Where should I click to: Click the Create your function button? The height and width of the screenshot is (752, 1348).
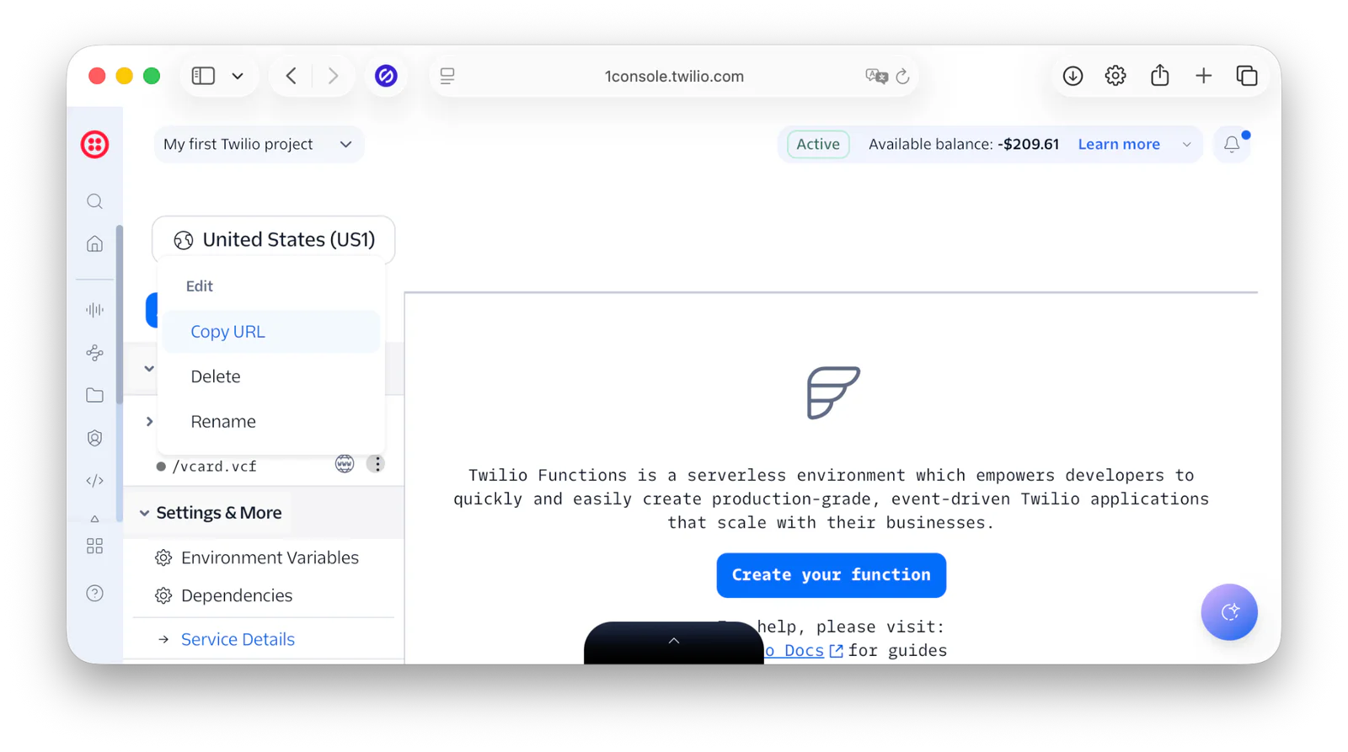coord(832,575)
